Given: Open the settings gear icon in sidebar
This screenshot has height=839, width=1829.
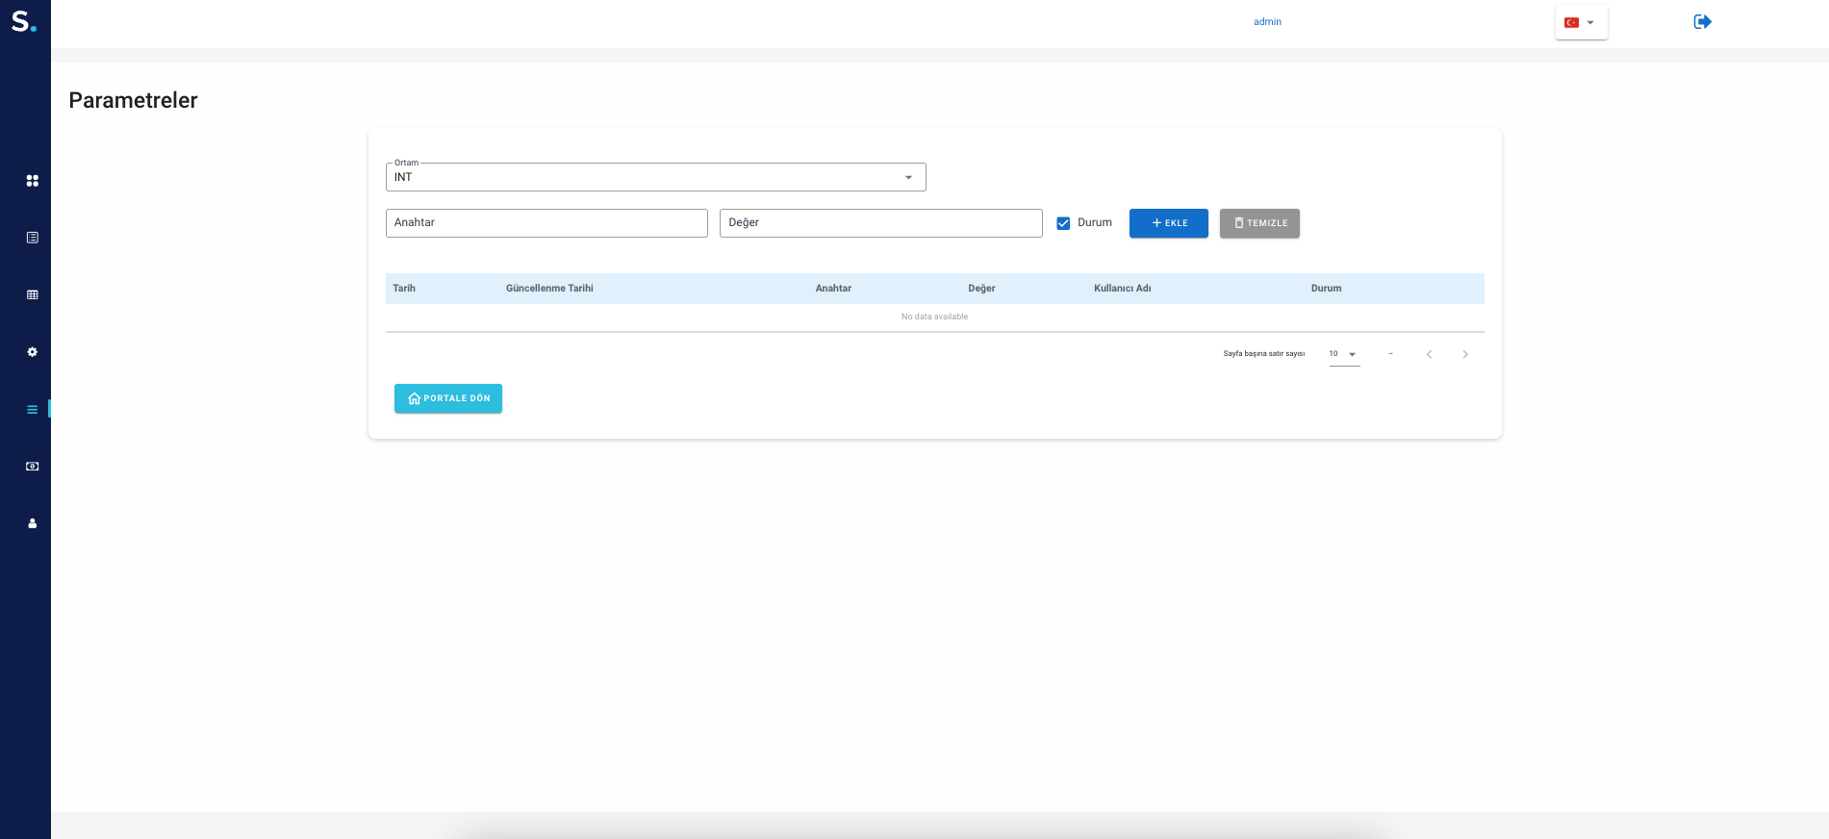Looking at the screenshot, I should pyautogui.click(x=33, y=352).
